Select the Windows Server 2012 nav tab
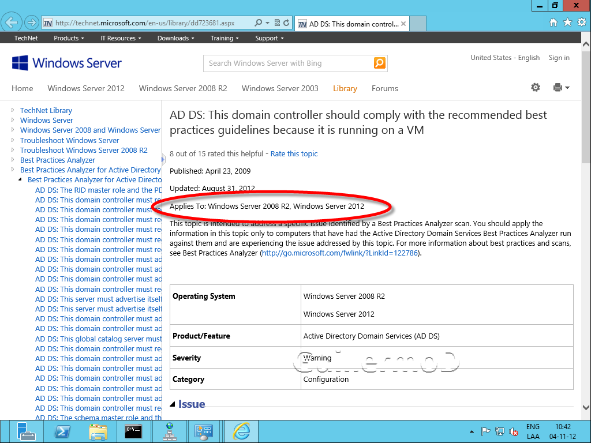The height and width of the screenshot is (443, 591). pyautogui.click(x=86, y=88)
